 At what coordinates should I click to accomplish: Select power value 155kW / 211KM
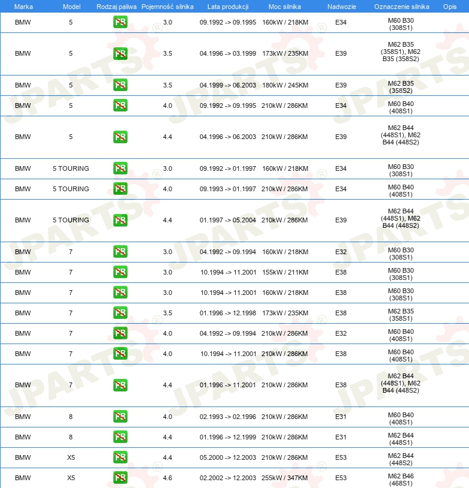click(x=285, y=272)
